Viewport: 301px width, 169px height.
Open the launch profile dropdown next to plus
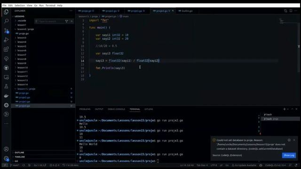click(x=287, y=109)
